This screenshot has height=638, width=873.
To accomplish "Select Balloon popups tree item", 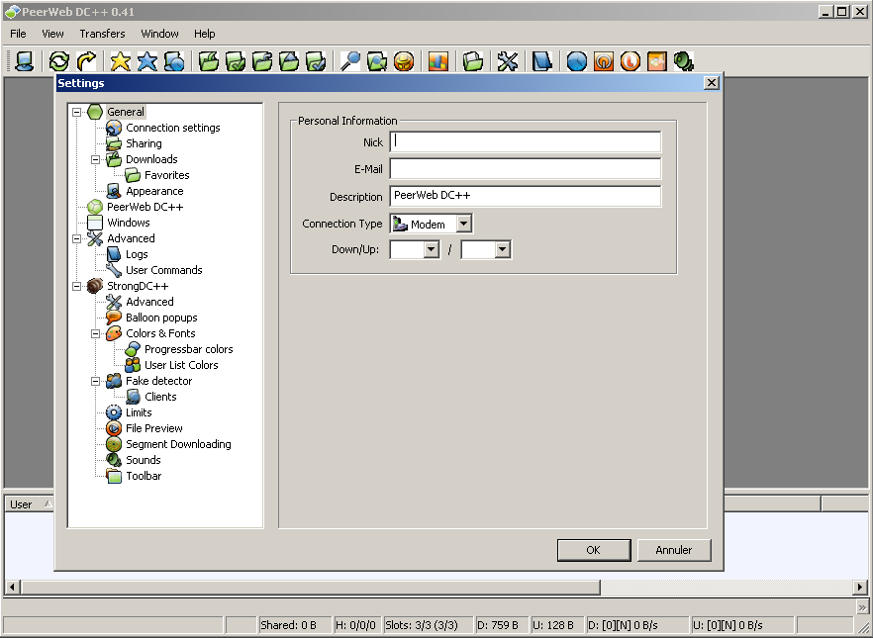I will (161, 319).
